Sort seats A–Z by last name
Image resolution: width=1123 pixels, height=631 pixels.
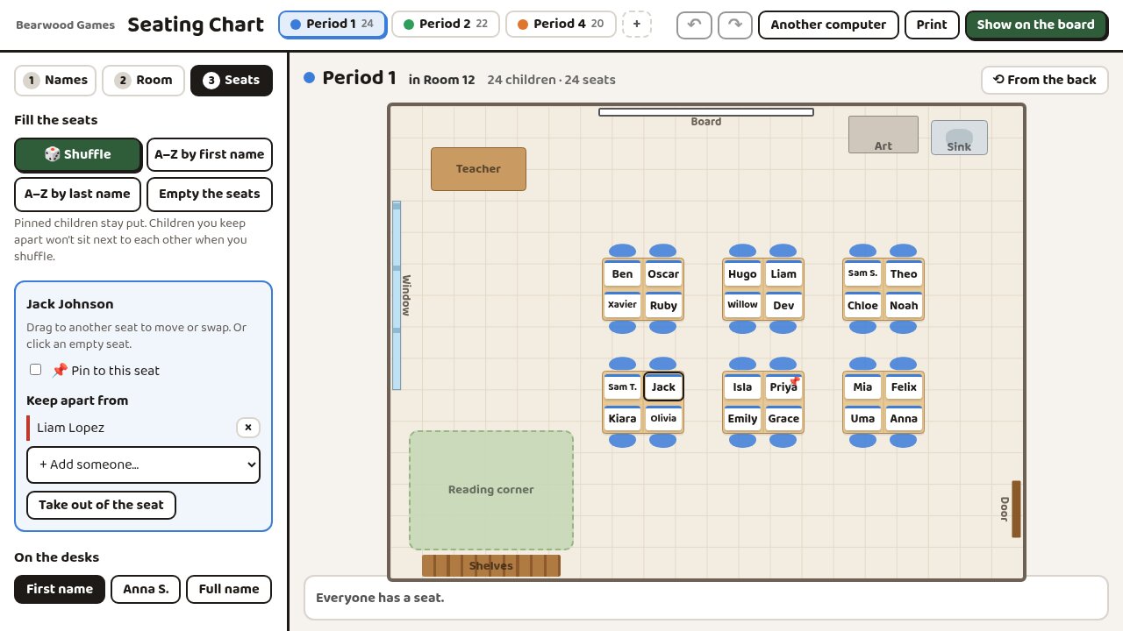(x=77, y=195)
